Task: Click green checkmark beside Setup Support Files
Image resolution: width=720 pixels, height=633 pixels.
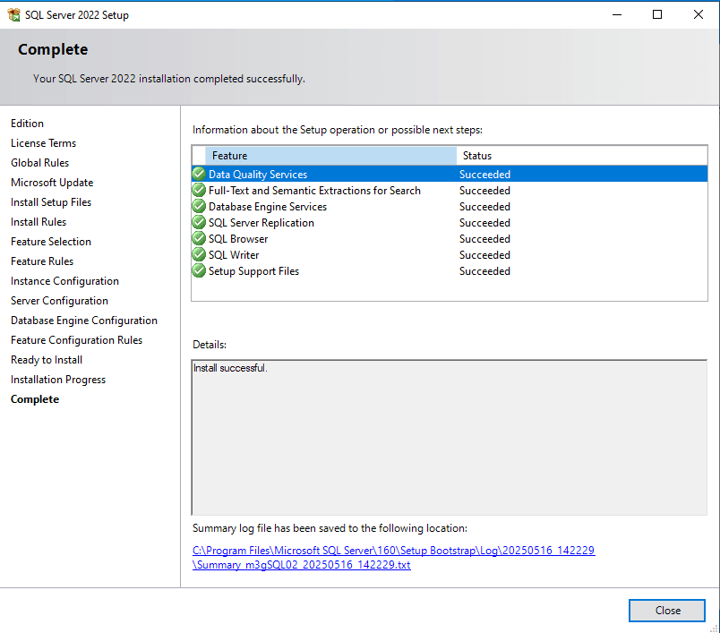Action: (199, 270)
